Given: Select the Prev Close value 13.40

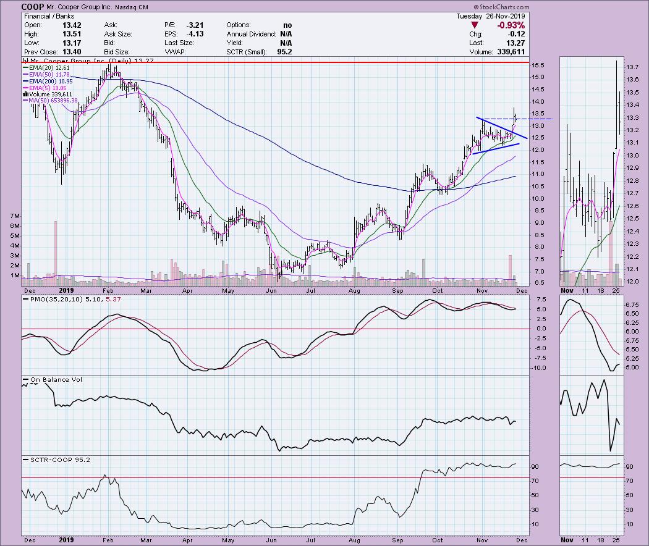Looking at the screenshot, I should (72, 52).
